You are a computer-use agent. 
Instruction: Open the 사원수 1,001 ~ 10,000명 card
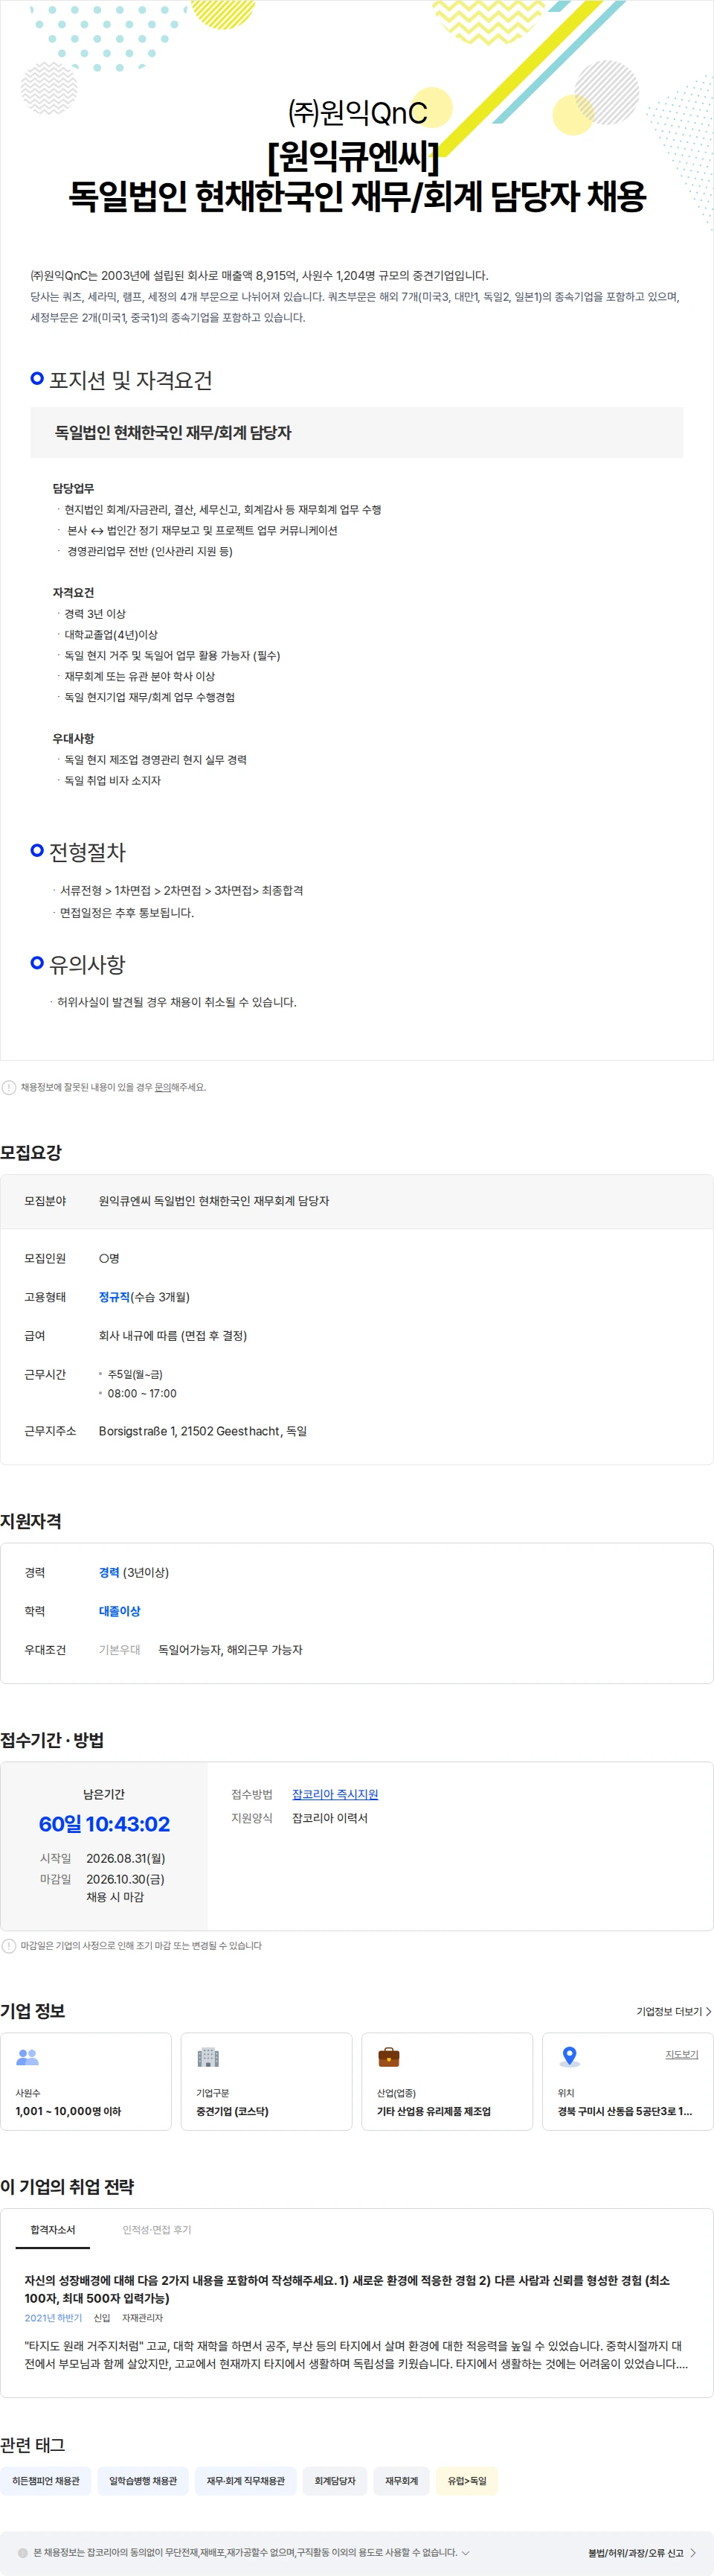coord(86,2081)
